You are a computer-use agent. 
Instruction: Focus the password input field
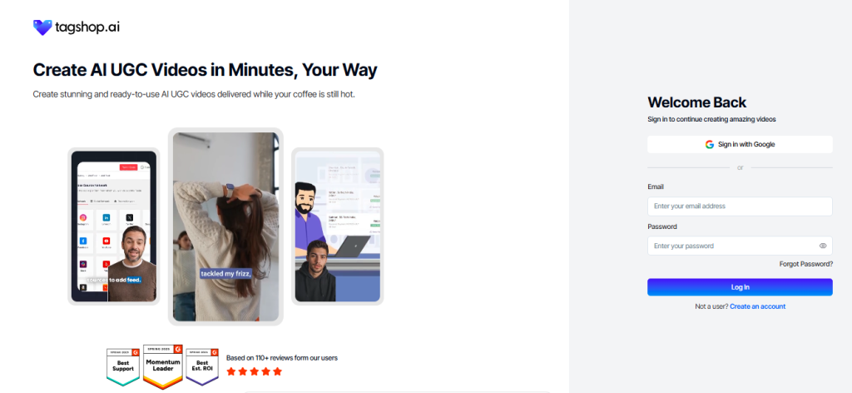740,246
